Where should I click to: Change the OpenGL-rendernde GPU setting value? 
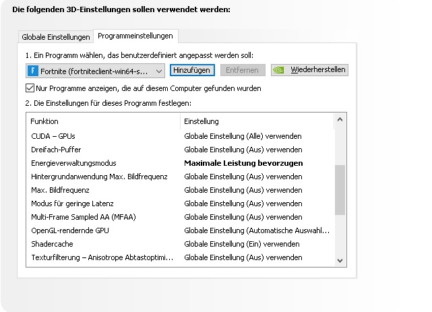pos(257,230)
